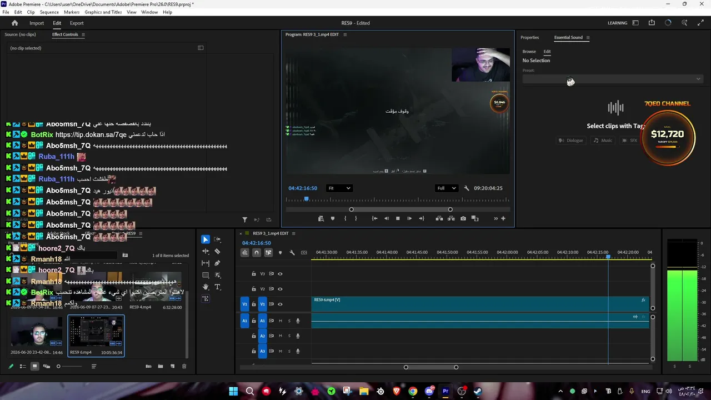711x400 pixels.
Task: Open the Sequence menu
Action: click(49, 12)
